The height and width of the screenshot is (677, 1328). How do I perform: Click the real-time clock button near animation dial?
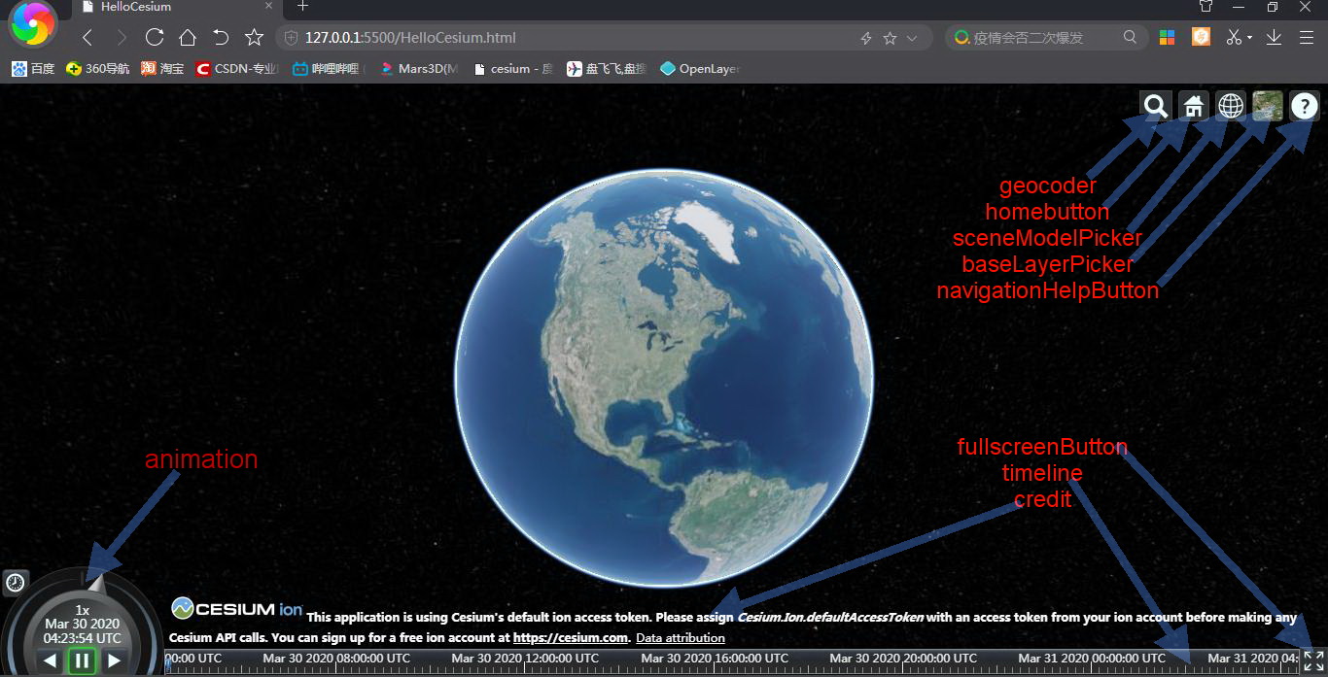(x=16, y=583)
